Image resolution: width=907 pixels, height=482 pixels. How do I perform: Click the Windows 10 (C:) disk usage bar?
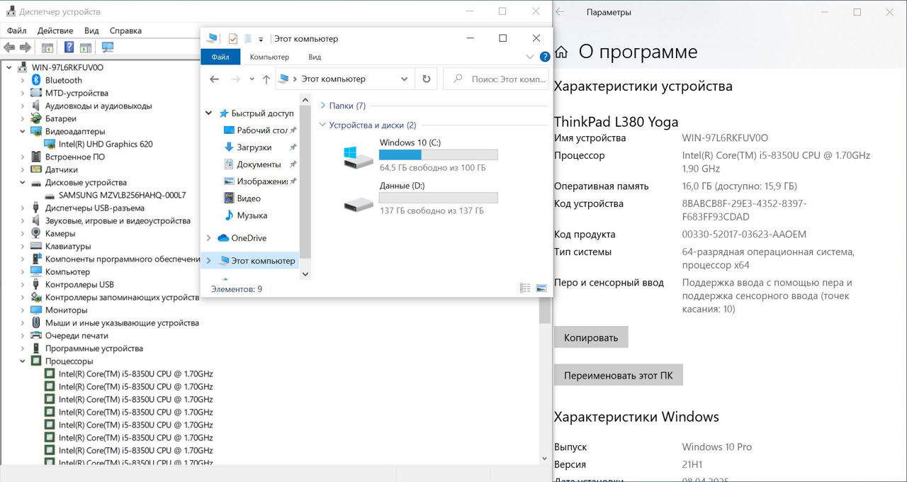(438, 155)
